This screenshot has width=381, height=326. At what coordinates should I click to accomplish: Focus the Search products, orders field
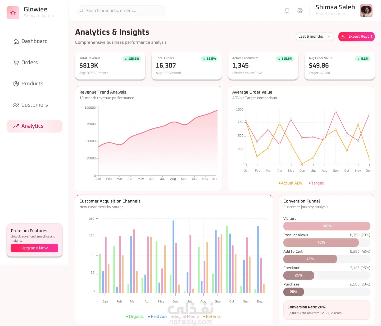point(122,11)
